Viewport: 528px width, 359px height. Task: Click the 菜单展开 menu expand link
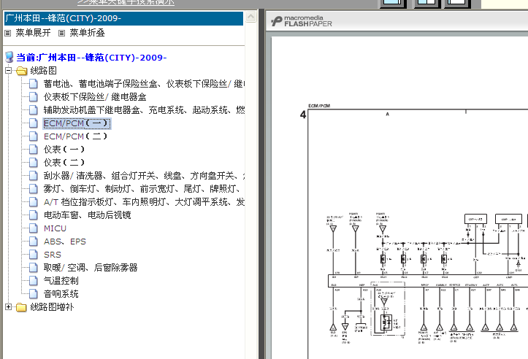pyautogui.click(x=33, y=33)
